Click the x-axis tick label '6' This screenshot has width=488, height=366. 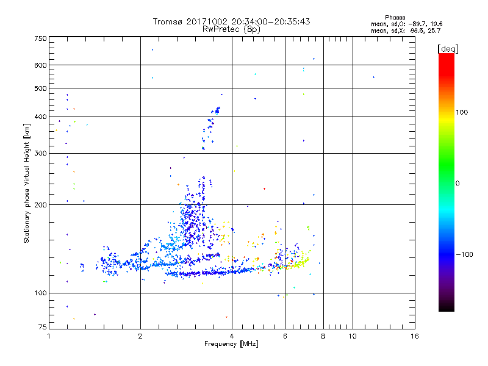(285, 336)
